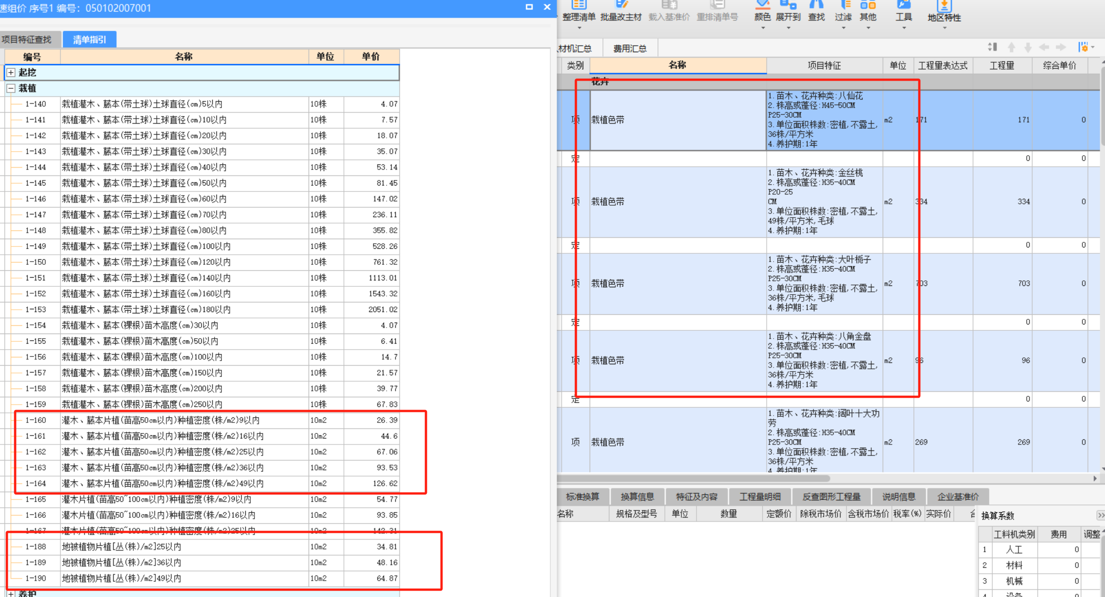The image size is (1105, 597).
Task: Open the 标准换算 tab
Action: (583, 497)
